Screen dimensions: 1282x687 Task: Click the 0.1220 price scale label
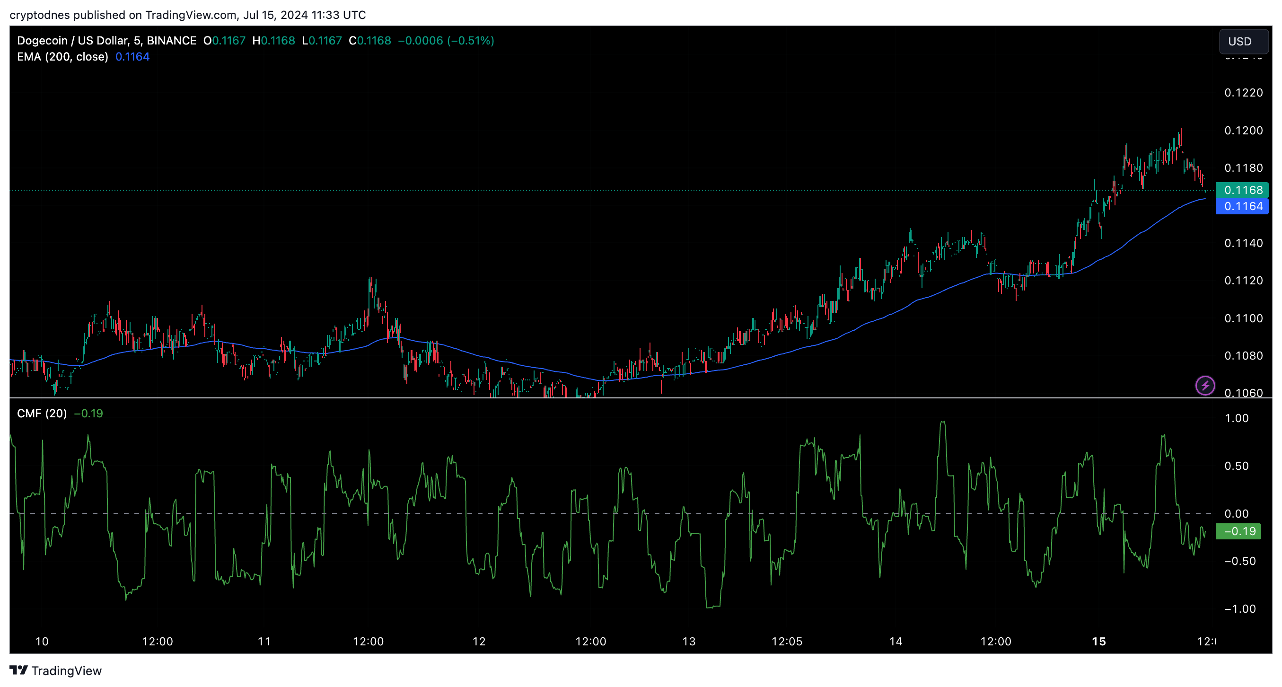1243,93
